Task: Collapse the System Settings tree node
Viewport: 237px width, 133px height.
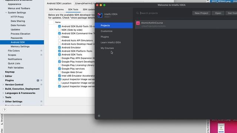Action: pyautogui.click(x=6, y=13)
